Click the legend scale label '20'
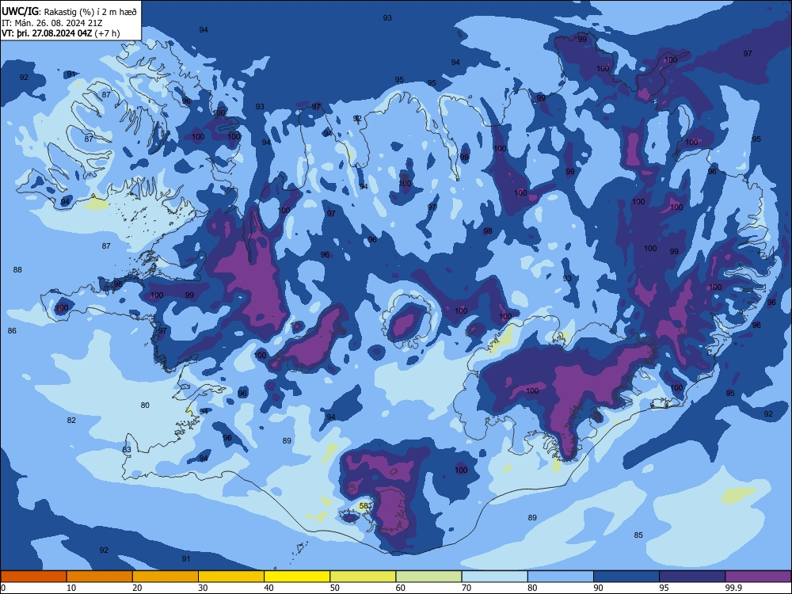The height and width of the screenshot is (594, 792). click(137, 588)
